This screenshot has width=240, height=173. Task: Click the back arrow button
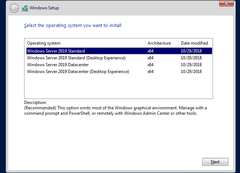pyautogui.click(x=14, y=8)
